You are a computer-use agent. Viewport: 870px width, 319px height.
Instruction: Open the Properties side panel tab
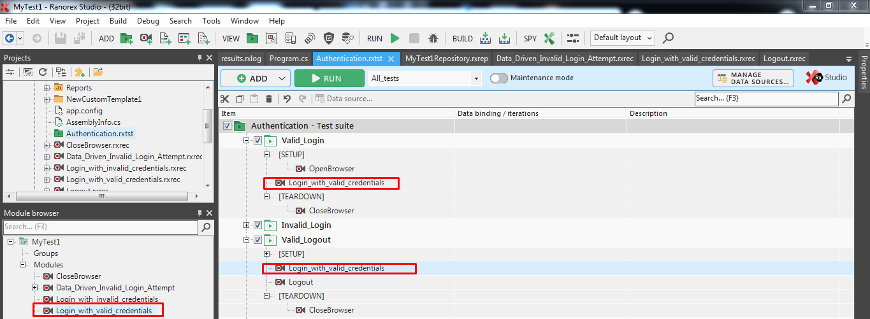864,73
